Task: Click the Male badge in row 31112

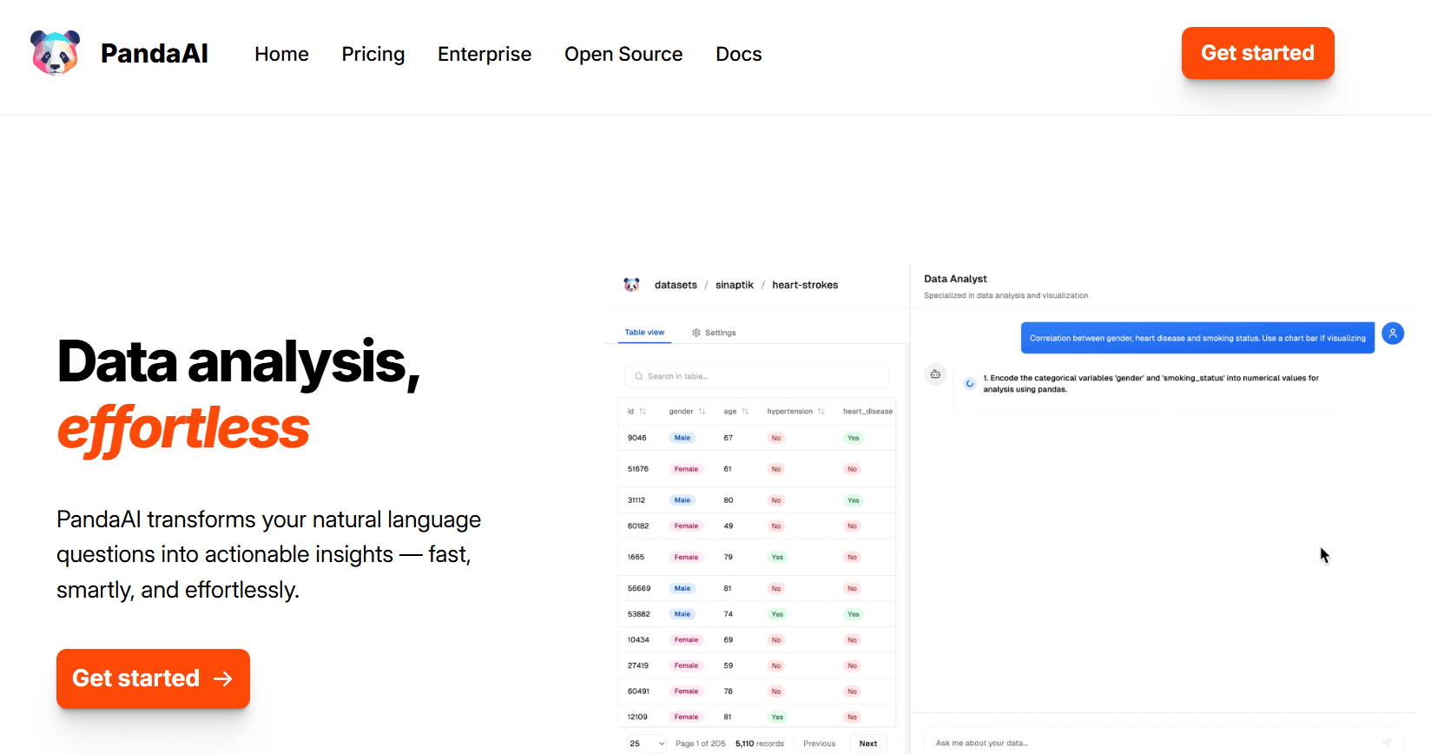Action: point(683,500)
